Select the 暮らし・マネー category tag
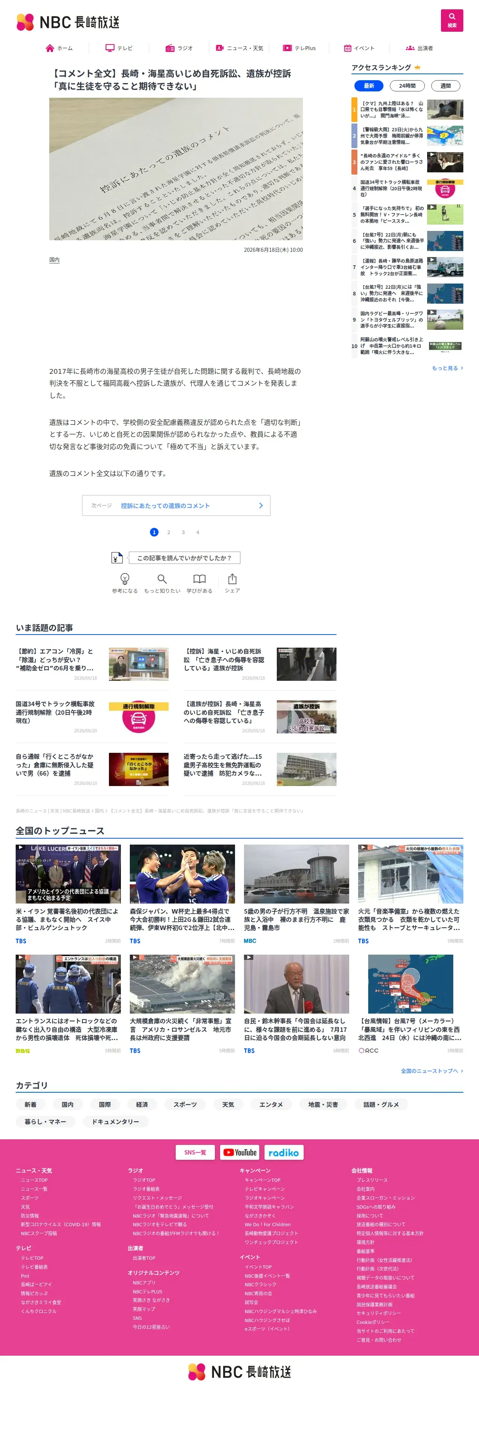Screen dimensions: 479x1437 45,1121
